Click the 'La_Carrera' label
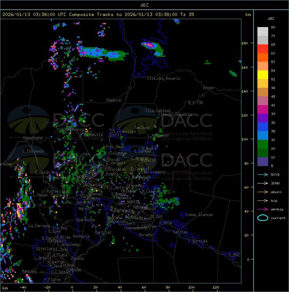Screen dimensions: 289x292 39,226
